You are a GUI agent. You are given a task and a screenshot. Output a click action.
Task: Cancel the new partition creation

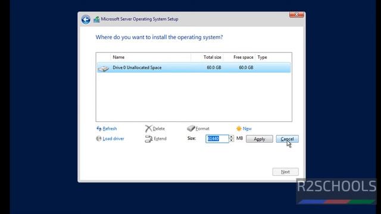point(287,139)
